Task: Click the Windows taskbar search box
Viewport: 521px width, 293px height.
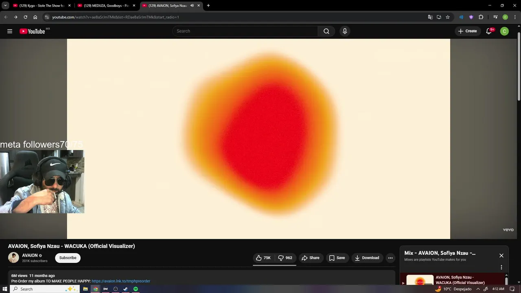Action: (x=44, y=289)
